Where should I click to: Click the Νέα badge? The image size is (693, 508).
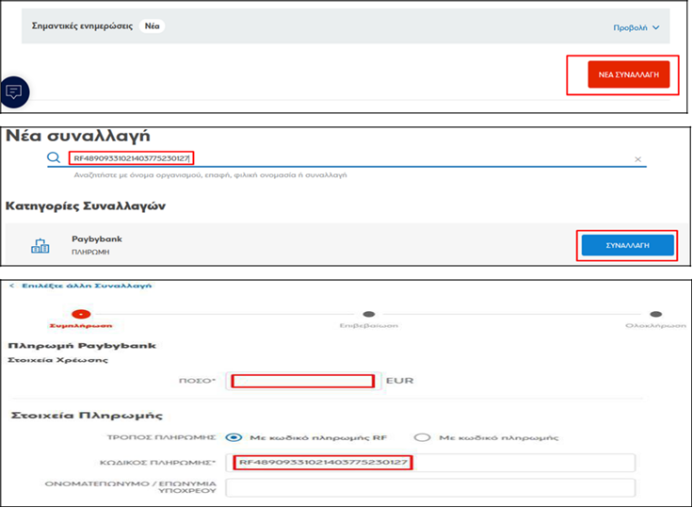click(152, 26)
